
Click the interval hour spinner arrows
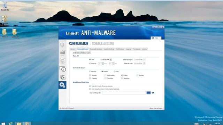coord(102,64)
